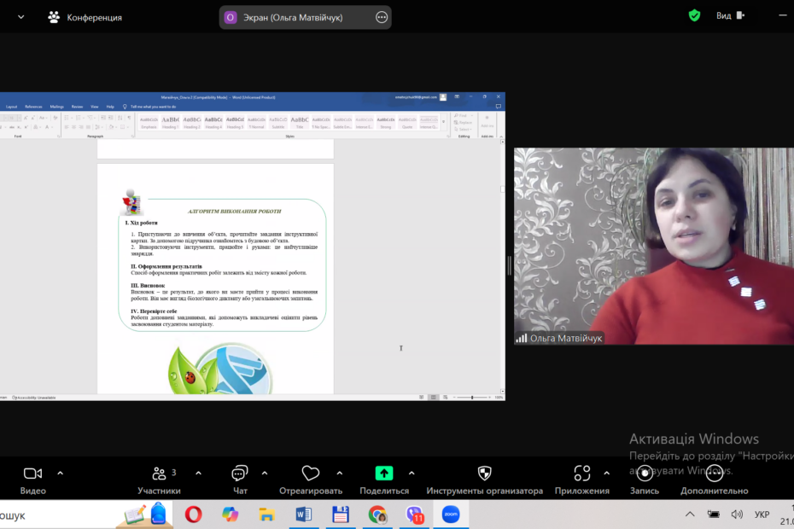Open the Приложения apps panel
This screenshot has height=529, width=794.
coord(581,480)
